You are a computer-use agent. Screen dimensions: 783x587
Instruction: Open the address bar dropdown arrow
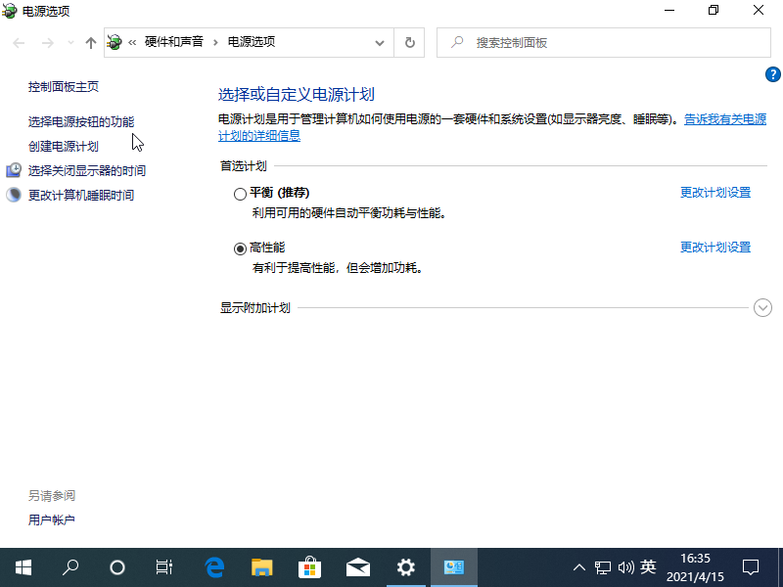click(x=381, y=42)
